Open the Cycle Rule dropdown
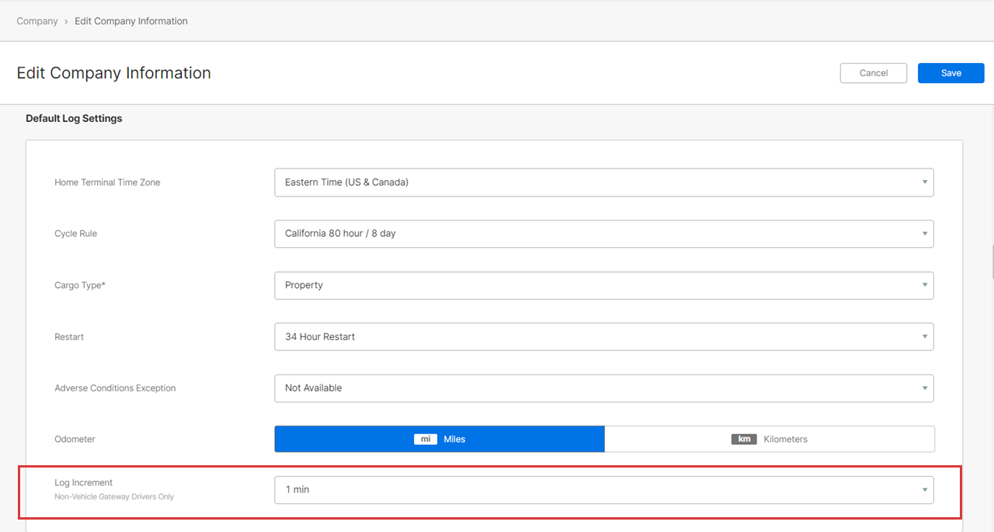The width and height of the screenshot is (994, 532). (604, 234)
